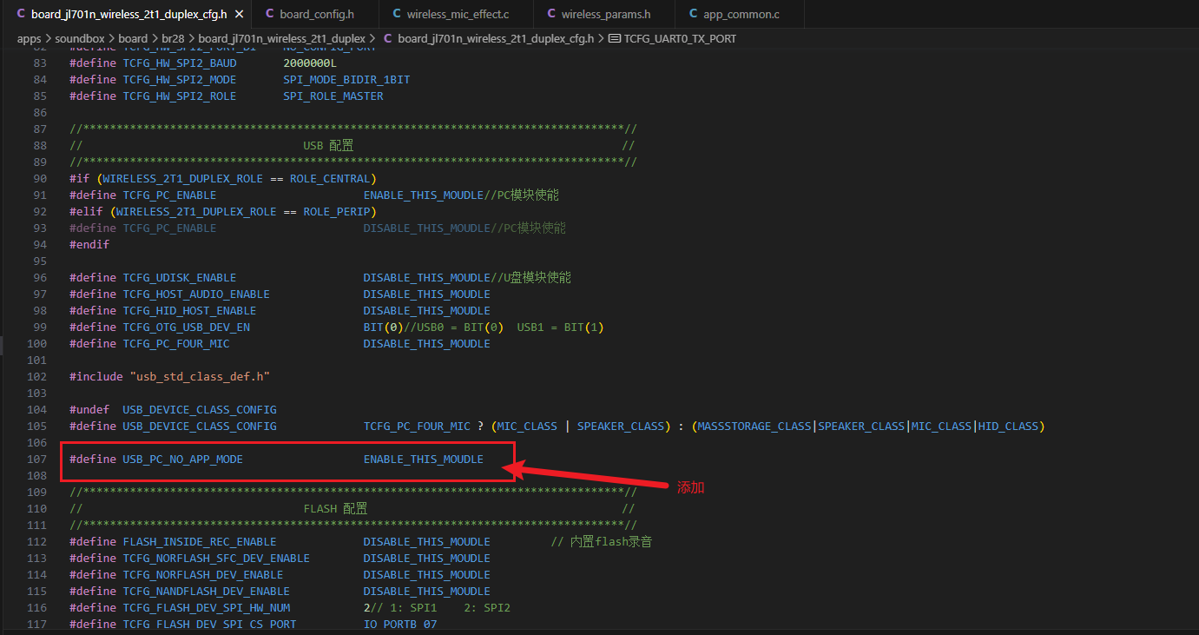The width and height of the screenshot is (1199, 635).
Task: Select the board_jl701n_wireless_2t1_duplex_cfg.h editor tab
Action: 126,14
